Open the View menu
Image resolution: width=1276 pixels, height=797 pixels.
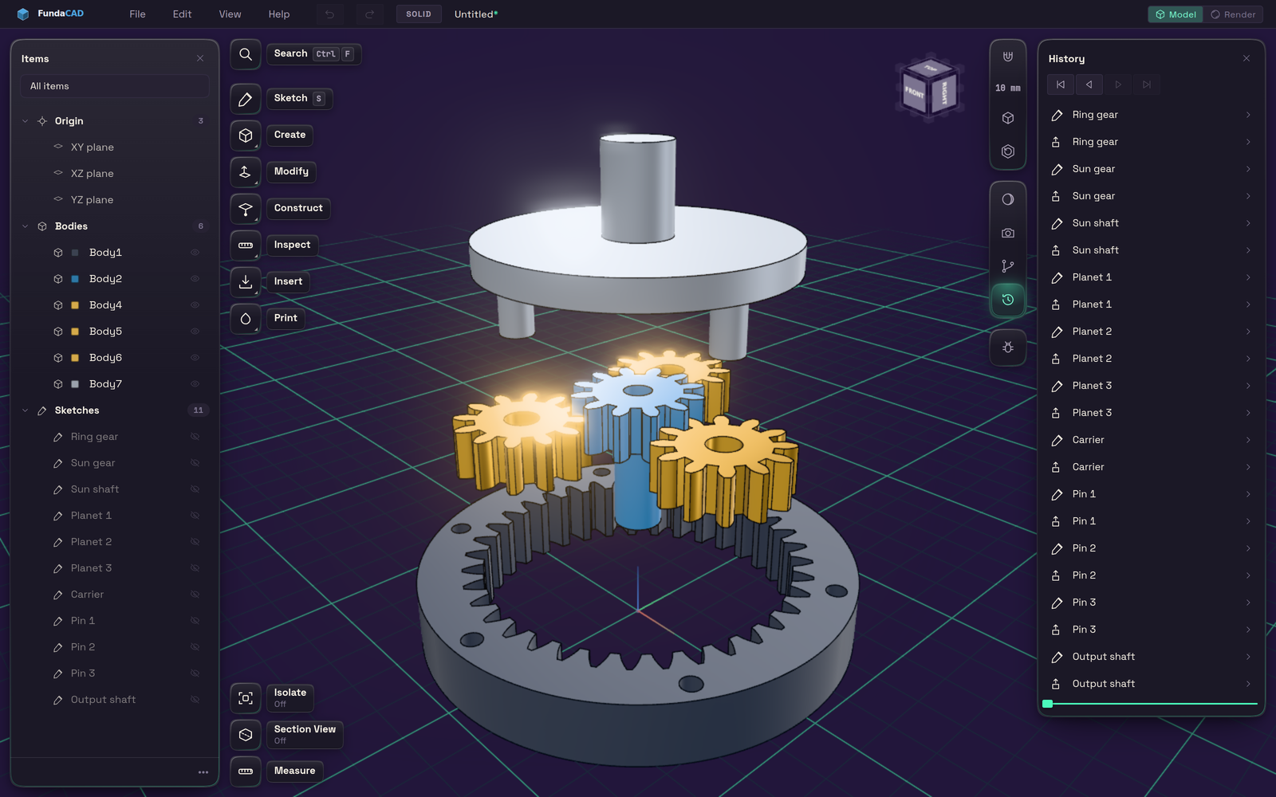pyautogui.click(x=230, y=14)
